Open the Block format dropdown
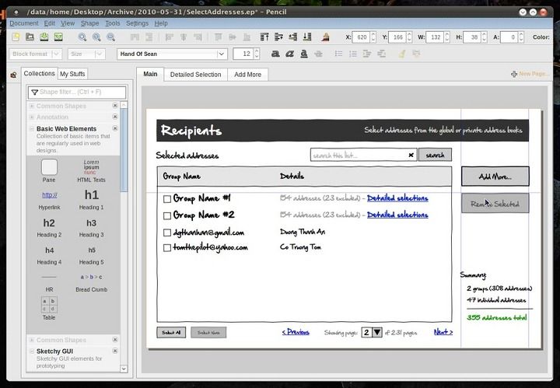The width and height of the screenshot is (560, 388). pos(35,54)
